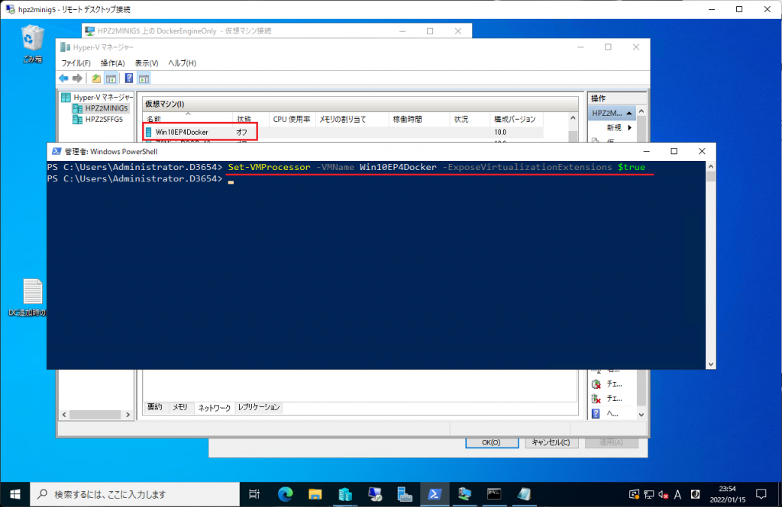Screen dimensions: 782x507
Task: Open the 操作(A) menu
Action: (x=113, y=63)
